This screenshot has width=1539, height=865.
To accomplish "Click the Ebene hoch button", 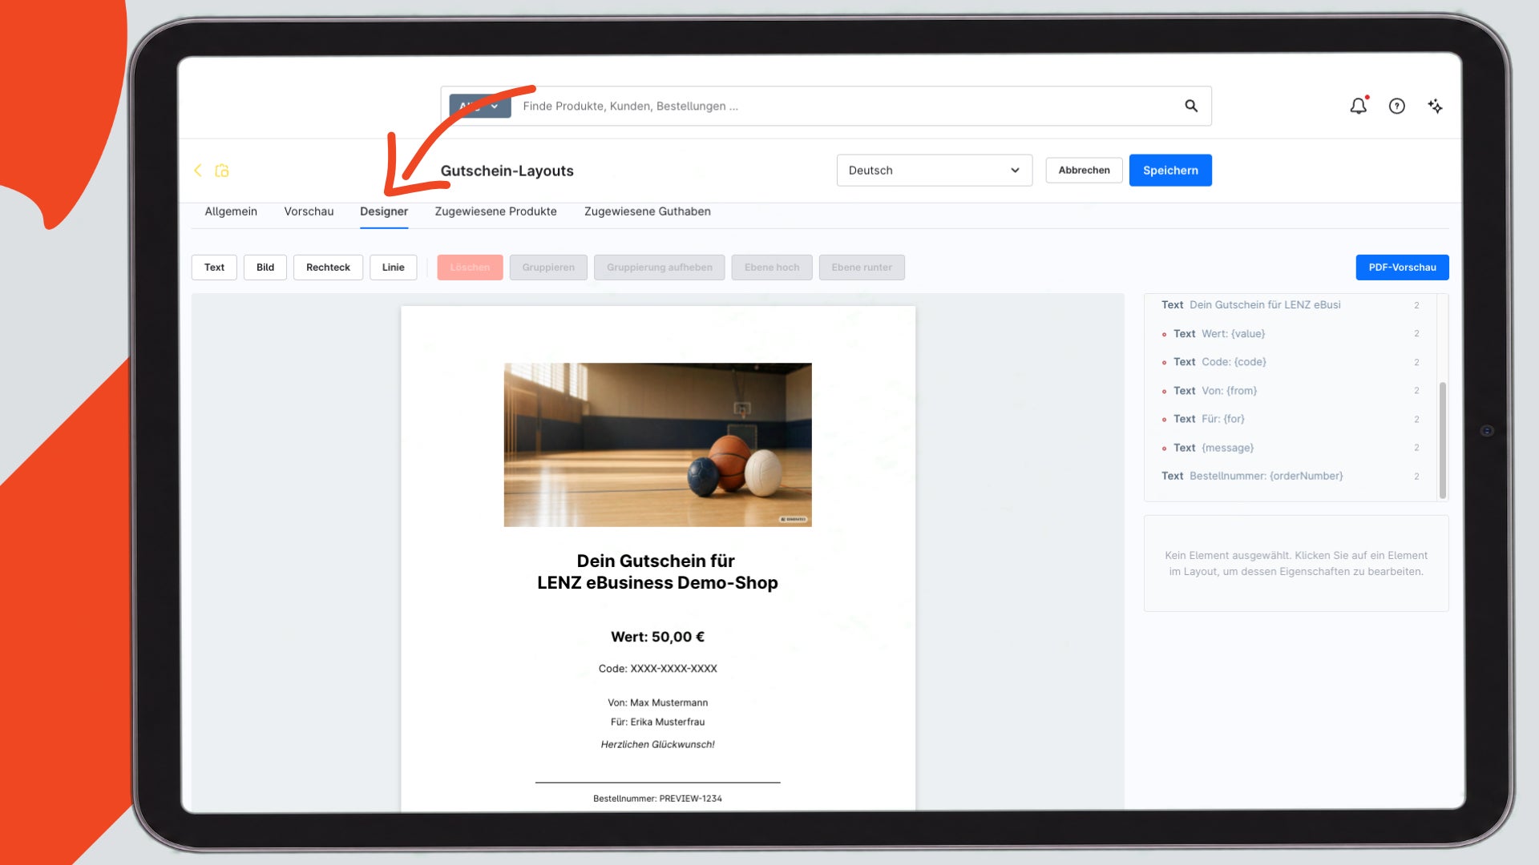I will (772, 268).
